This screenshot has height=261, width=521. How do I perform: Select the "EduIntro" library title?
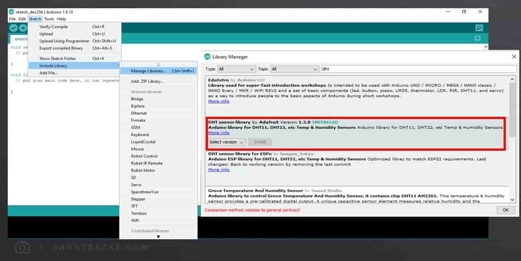click(218, 80)
